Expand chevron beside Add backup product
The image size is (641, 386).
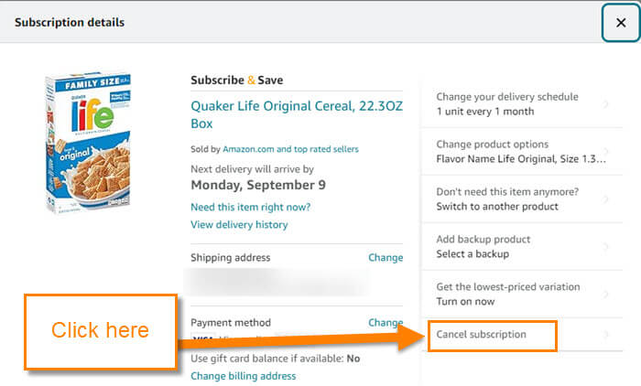[605, 246]
